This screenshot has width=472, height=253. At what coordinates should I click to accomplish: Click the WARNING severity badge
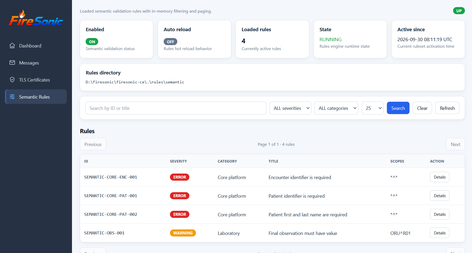[x=183, y=233]
